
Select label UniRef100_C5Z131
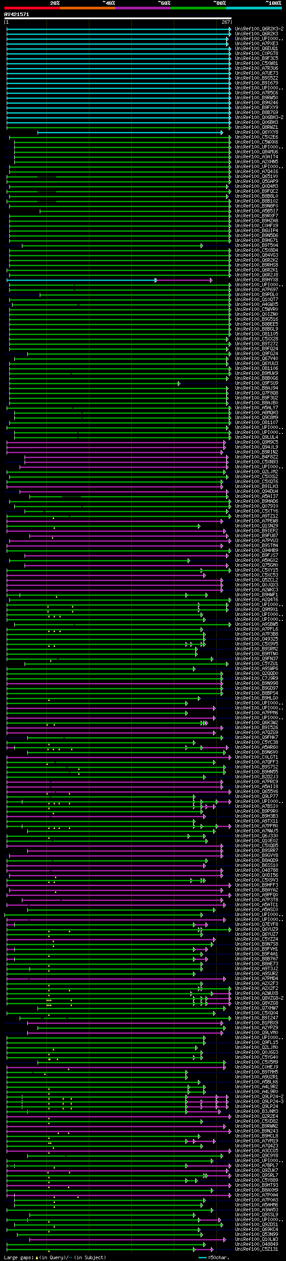point(257,1249)
